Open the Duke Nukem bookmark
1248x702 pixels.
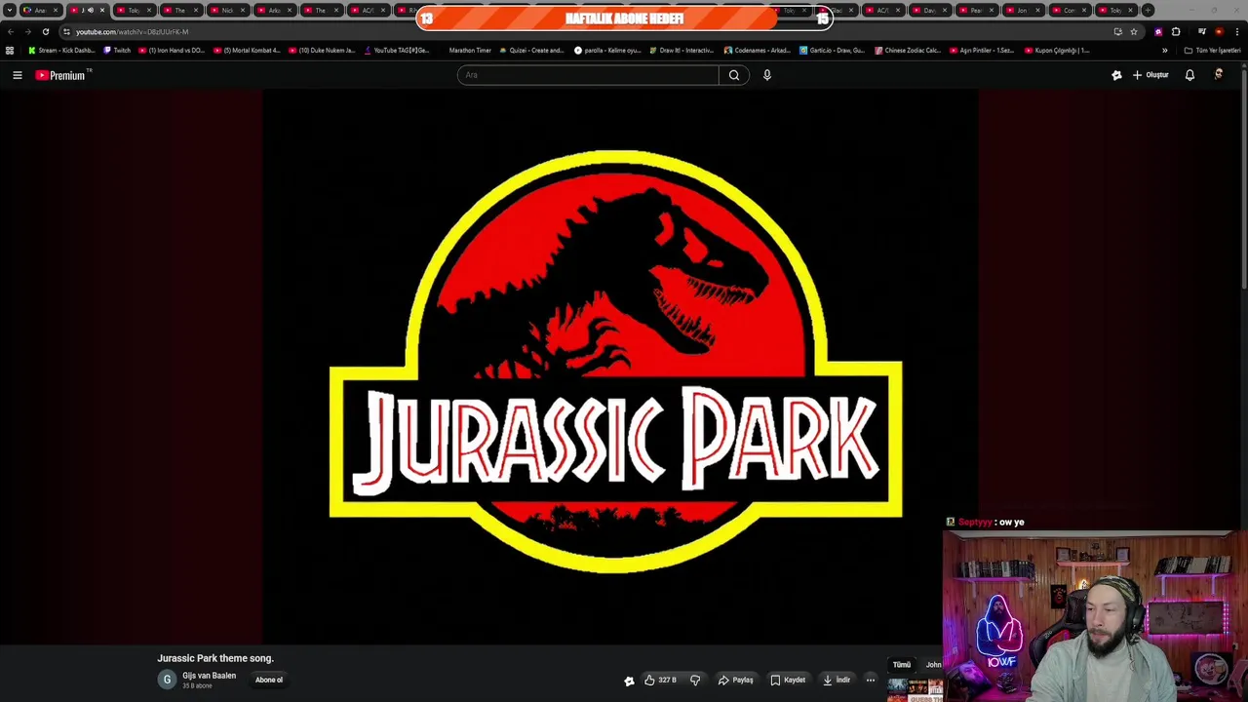322,50
